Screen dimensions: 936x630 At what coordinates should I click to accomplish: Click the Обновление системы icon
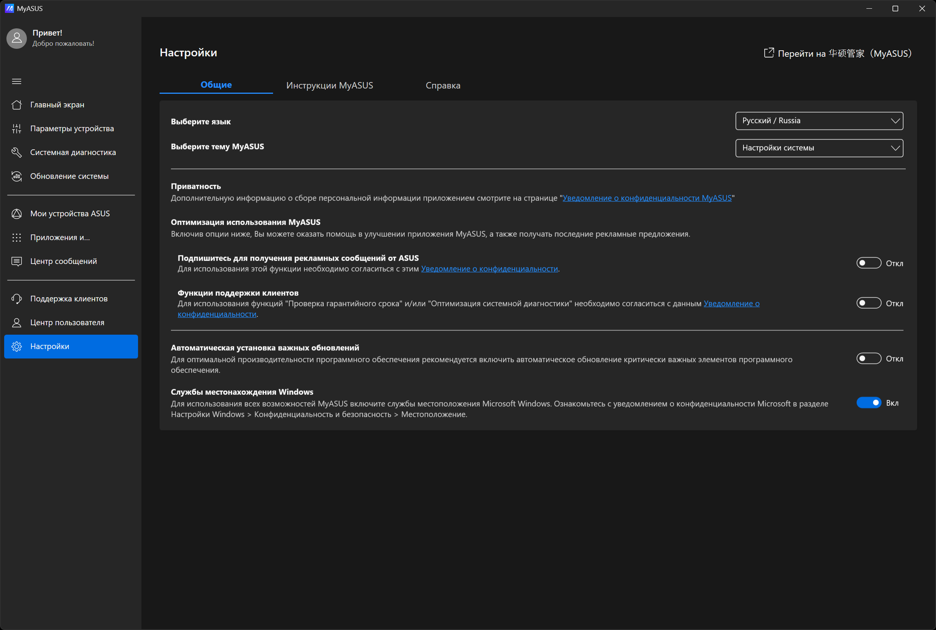17,176
